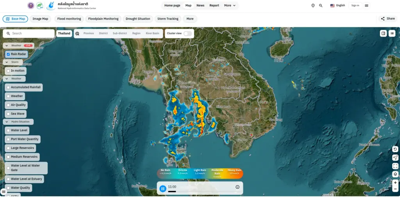Click the Sign in button
The width and height of the screenshot is (400, 198).
pos(355,5)
